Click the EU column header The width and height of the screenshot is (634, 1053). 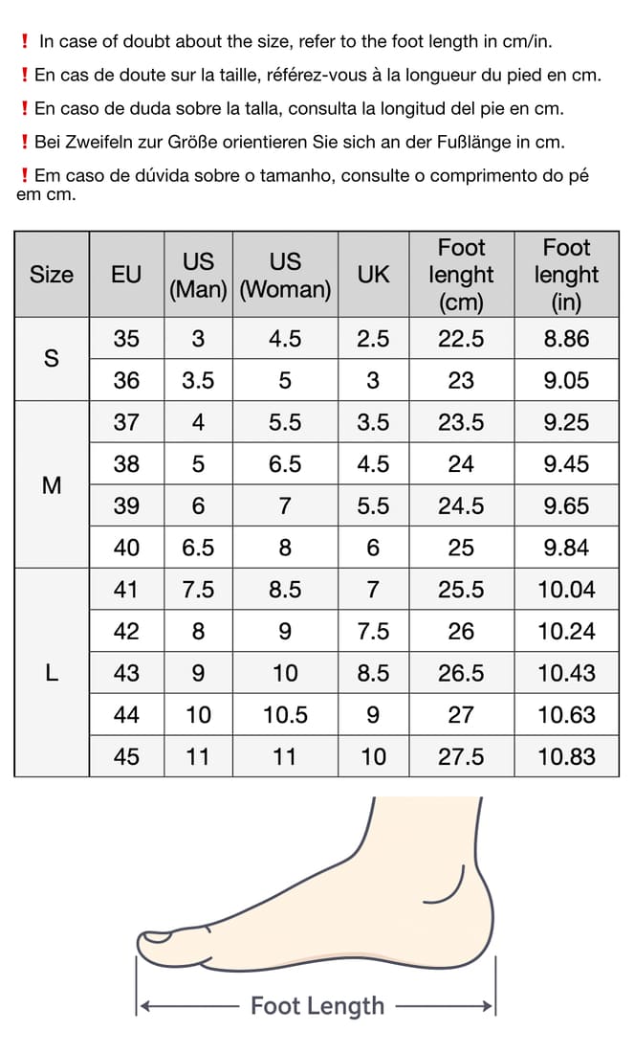pos(126,275)
